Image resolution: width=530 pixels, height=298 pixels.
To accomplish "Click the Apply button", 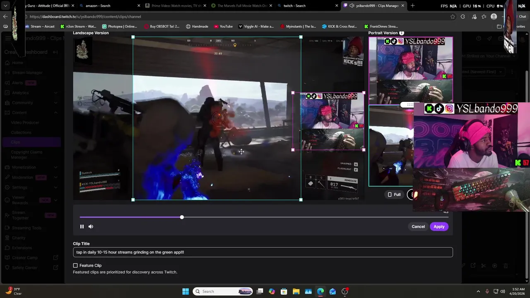I will 439,226.
